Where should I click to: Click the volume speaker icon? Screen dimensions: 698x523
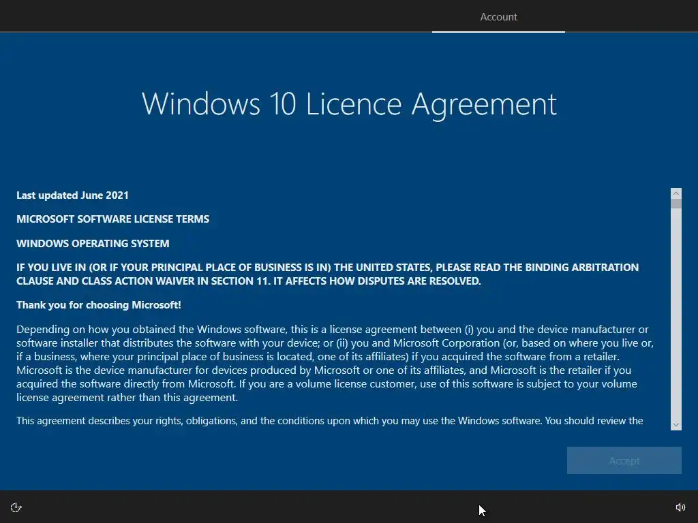pyautogui.click(x=680, y=507)
